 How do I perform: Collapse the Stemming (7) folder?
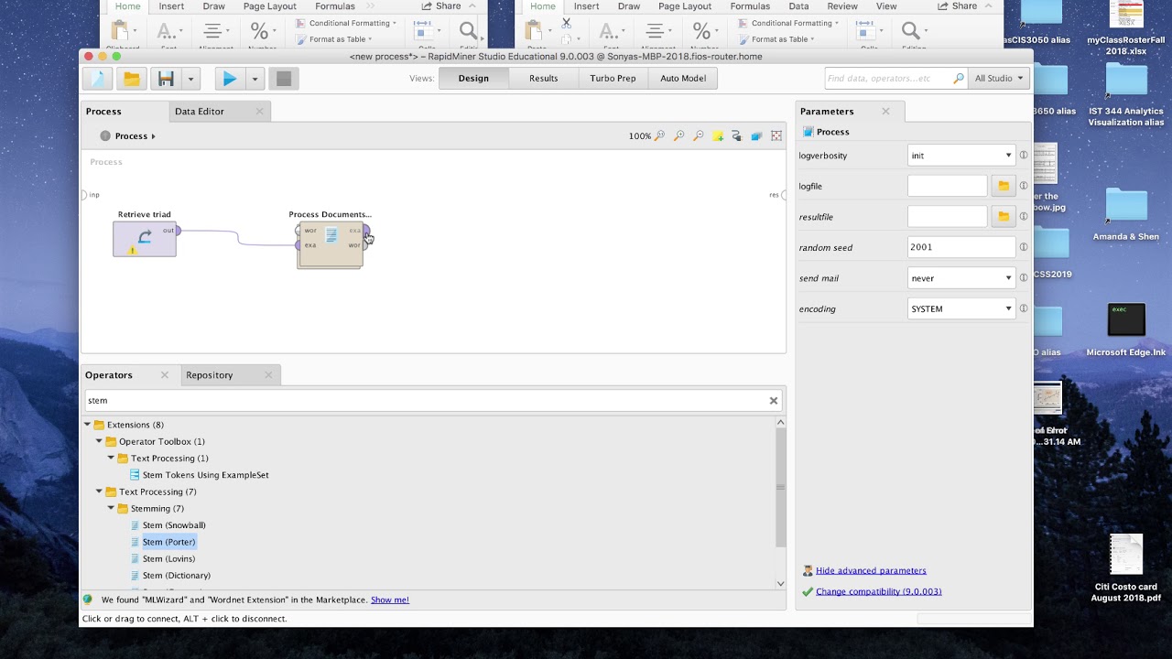click(112, 509)
